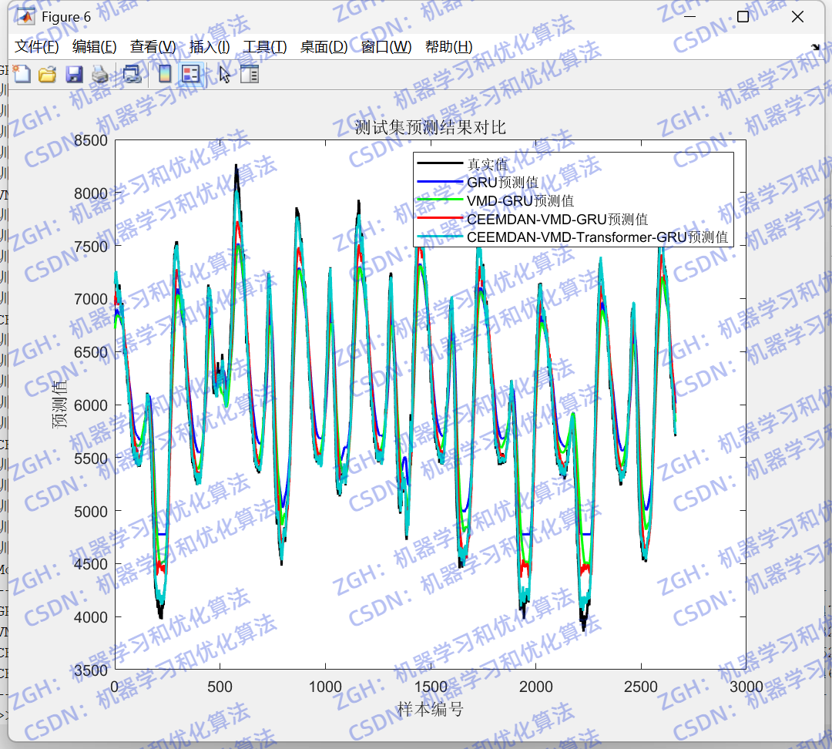Toggle the Insert Legend toolbar button

tap(190, 74)
